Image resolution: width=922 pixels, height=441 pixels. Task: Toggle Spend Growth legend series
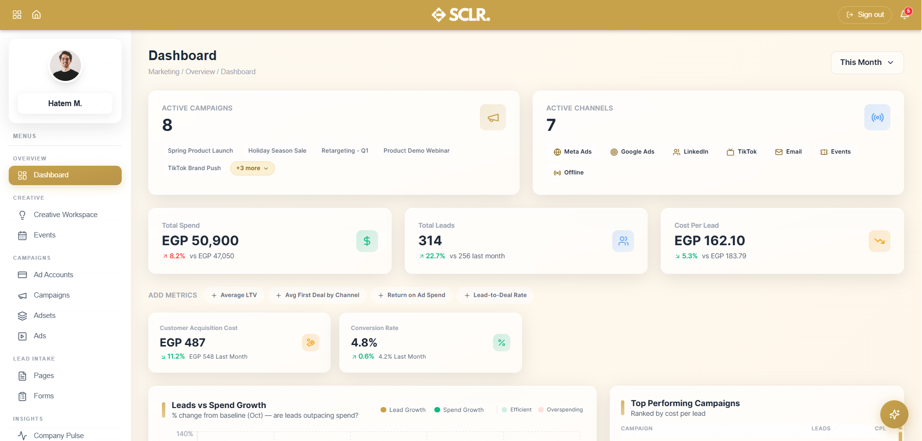point(459,410)
